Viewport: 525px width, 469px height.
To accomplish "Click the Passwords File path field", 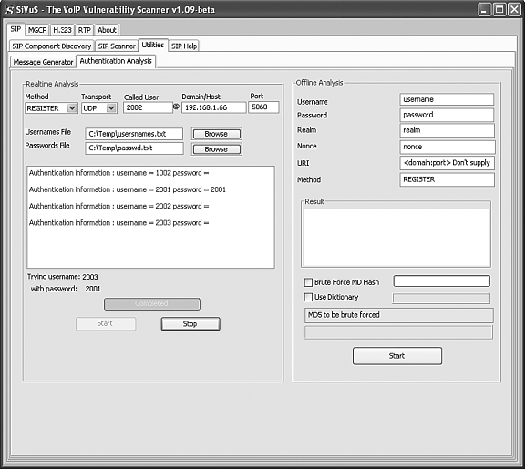I will (134, 148).
